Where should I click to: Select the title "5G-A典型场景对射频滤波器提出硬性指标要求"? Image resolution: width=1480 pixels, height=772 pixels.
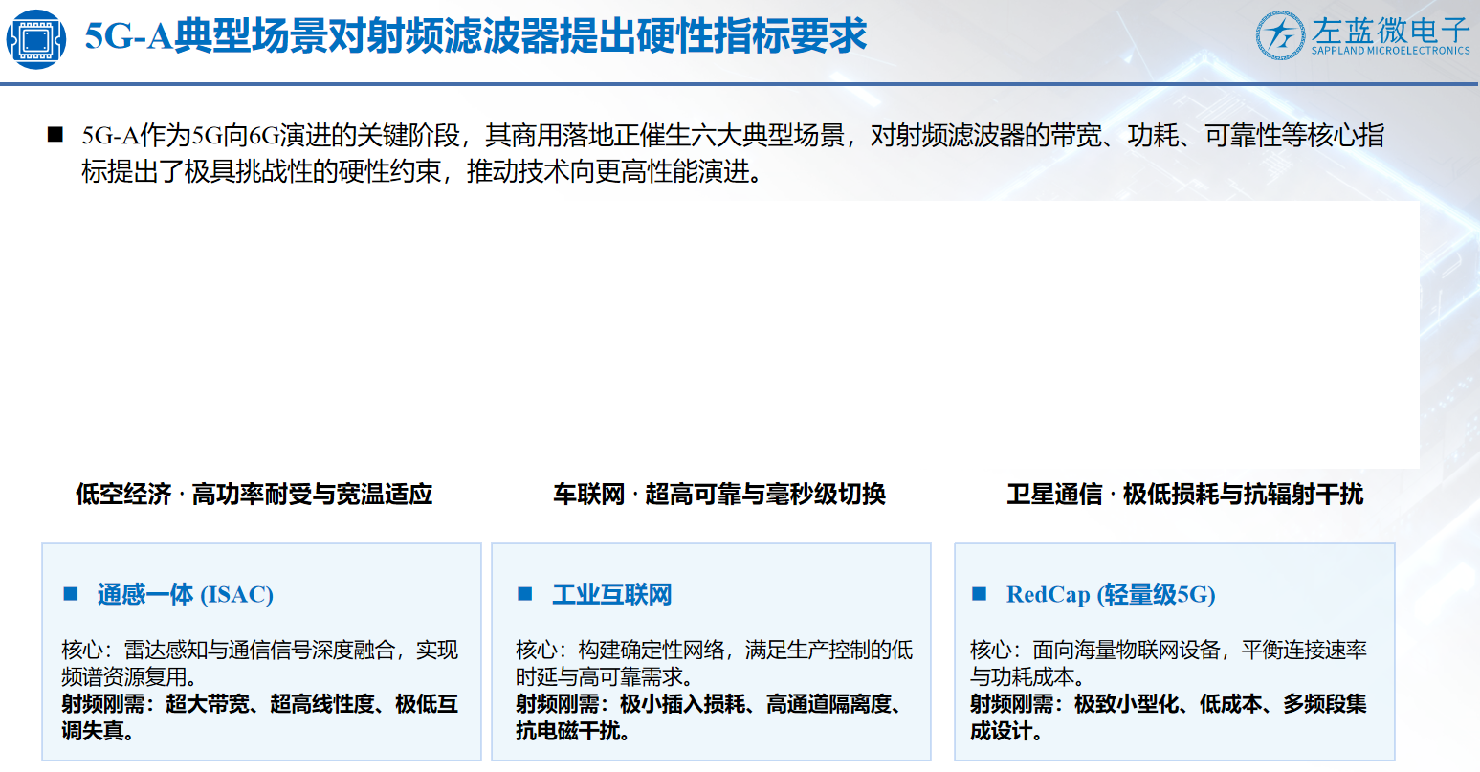click(x=475, y=36)
